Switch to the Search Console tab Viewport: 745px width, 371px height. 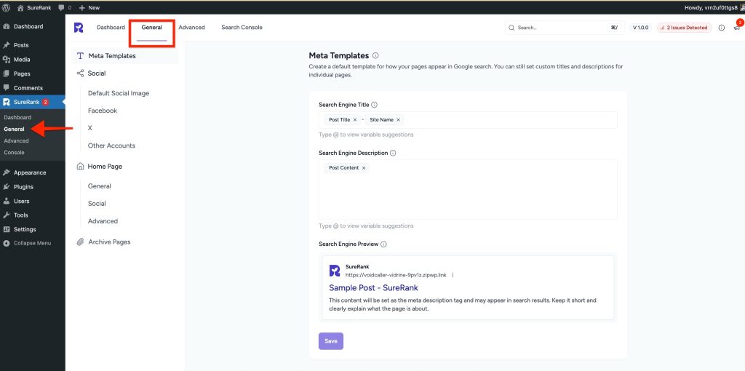pos(242,28)
